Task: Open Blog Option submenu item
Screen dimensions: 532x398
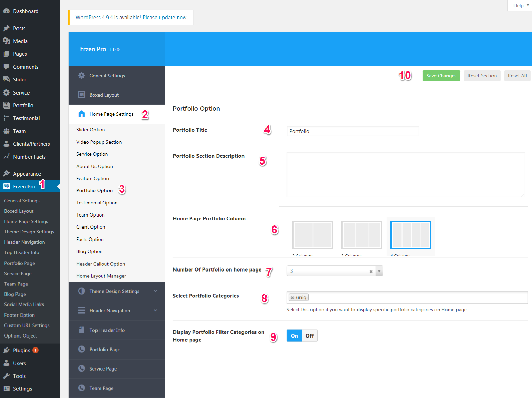Action: coord(89,251)
